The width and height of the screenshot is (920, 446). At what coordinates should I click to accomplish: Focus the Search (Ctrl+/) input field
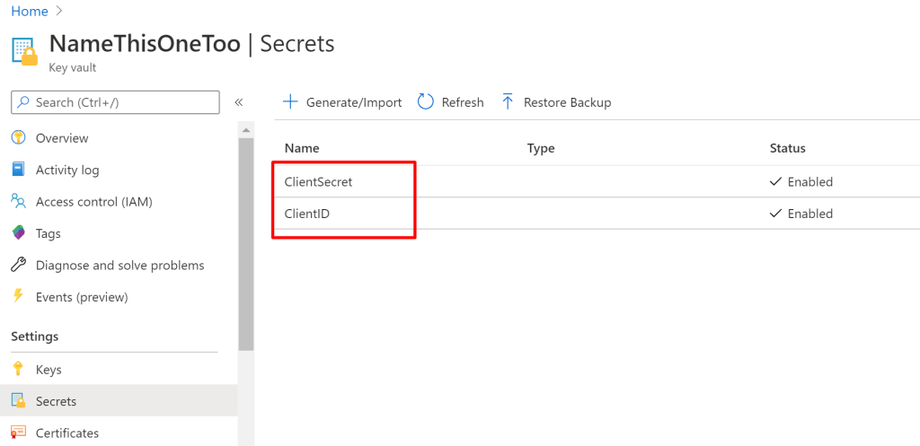coord(115,102)
